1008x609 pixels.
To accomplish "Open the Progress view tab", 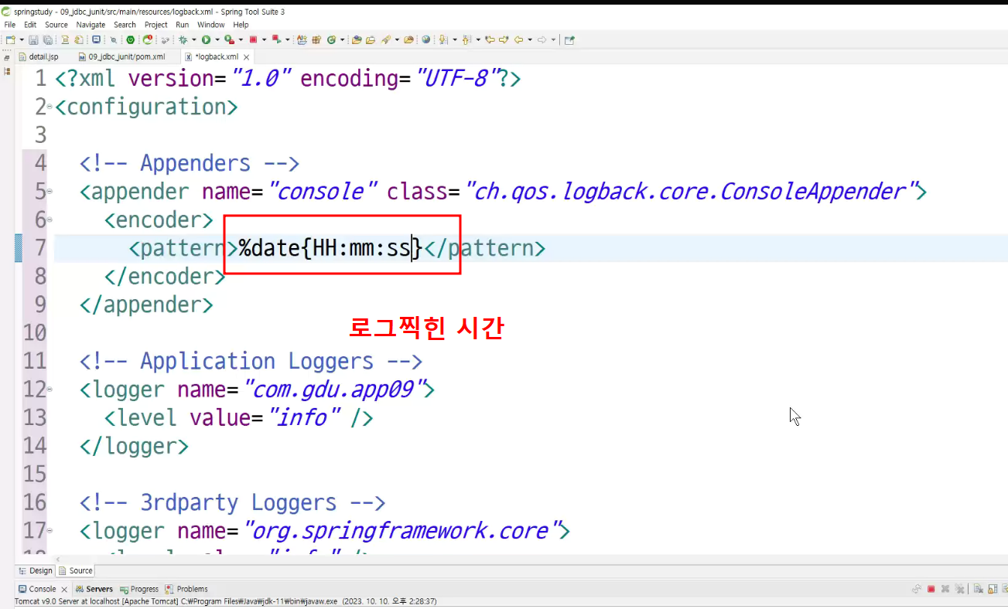I will (x=139, y=589).
